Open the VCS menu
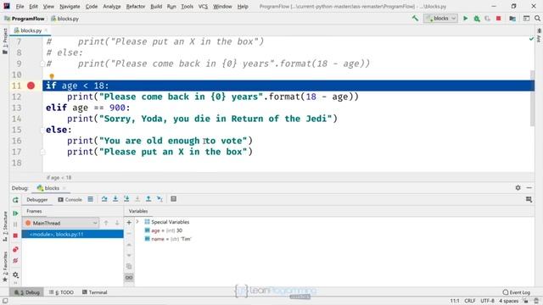The image size is (543, 305). [x=203, y=6]
